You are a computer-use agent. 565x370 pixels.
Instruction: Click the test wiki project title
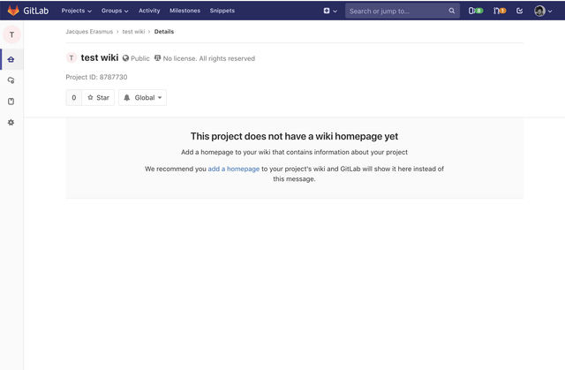coord(100,57)
